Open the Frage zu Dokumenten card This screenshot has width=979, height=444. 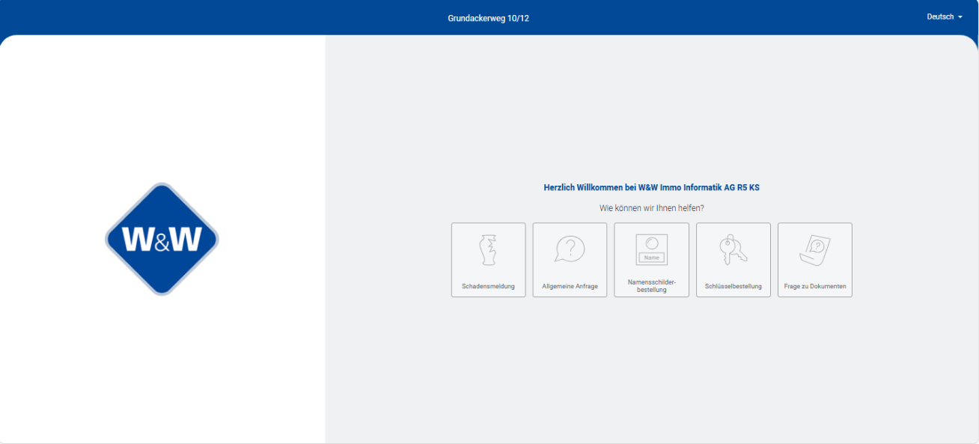click(815, 260)
